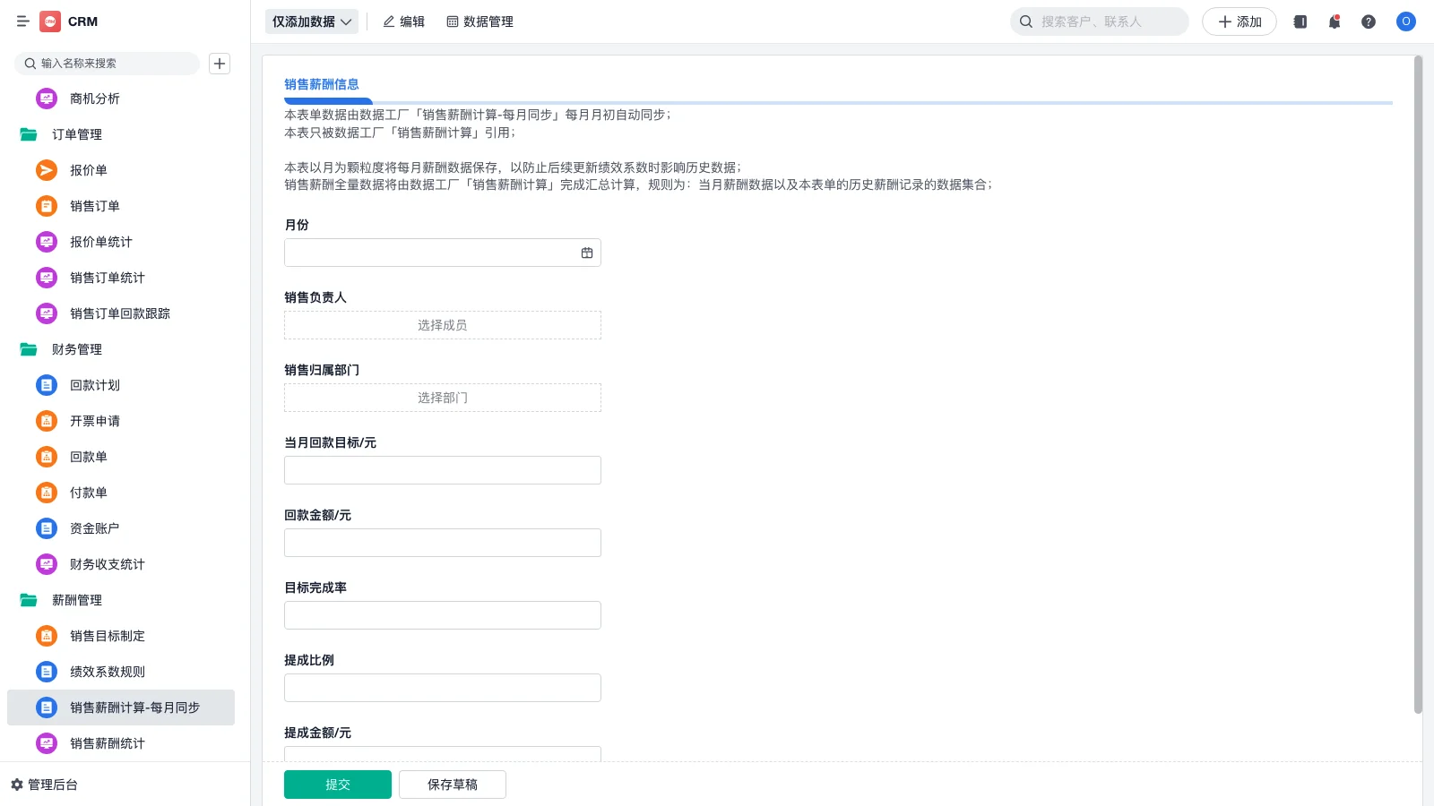Click the user avatar

pos(1405,21)
